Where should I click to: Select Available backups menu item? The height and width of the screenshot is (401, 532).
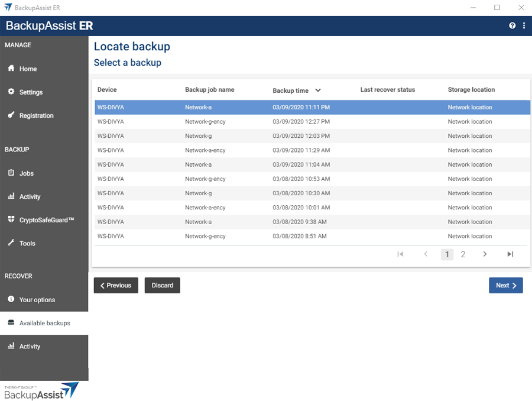point(44,323)
